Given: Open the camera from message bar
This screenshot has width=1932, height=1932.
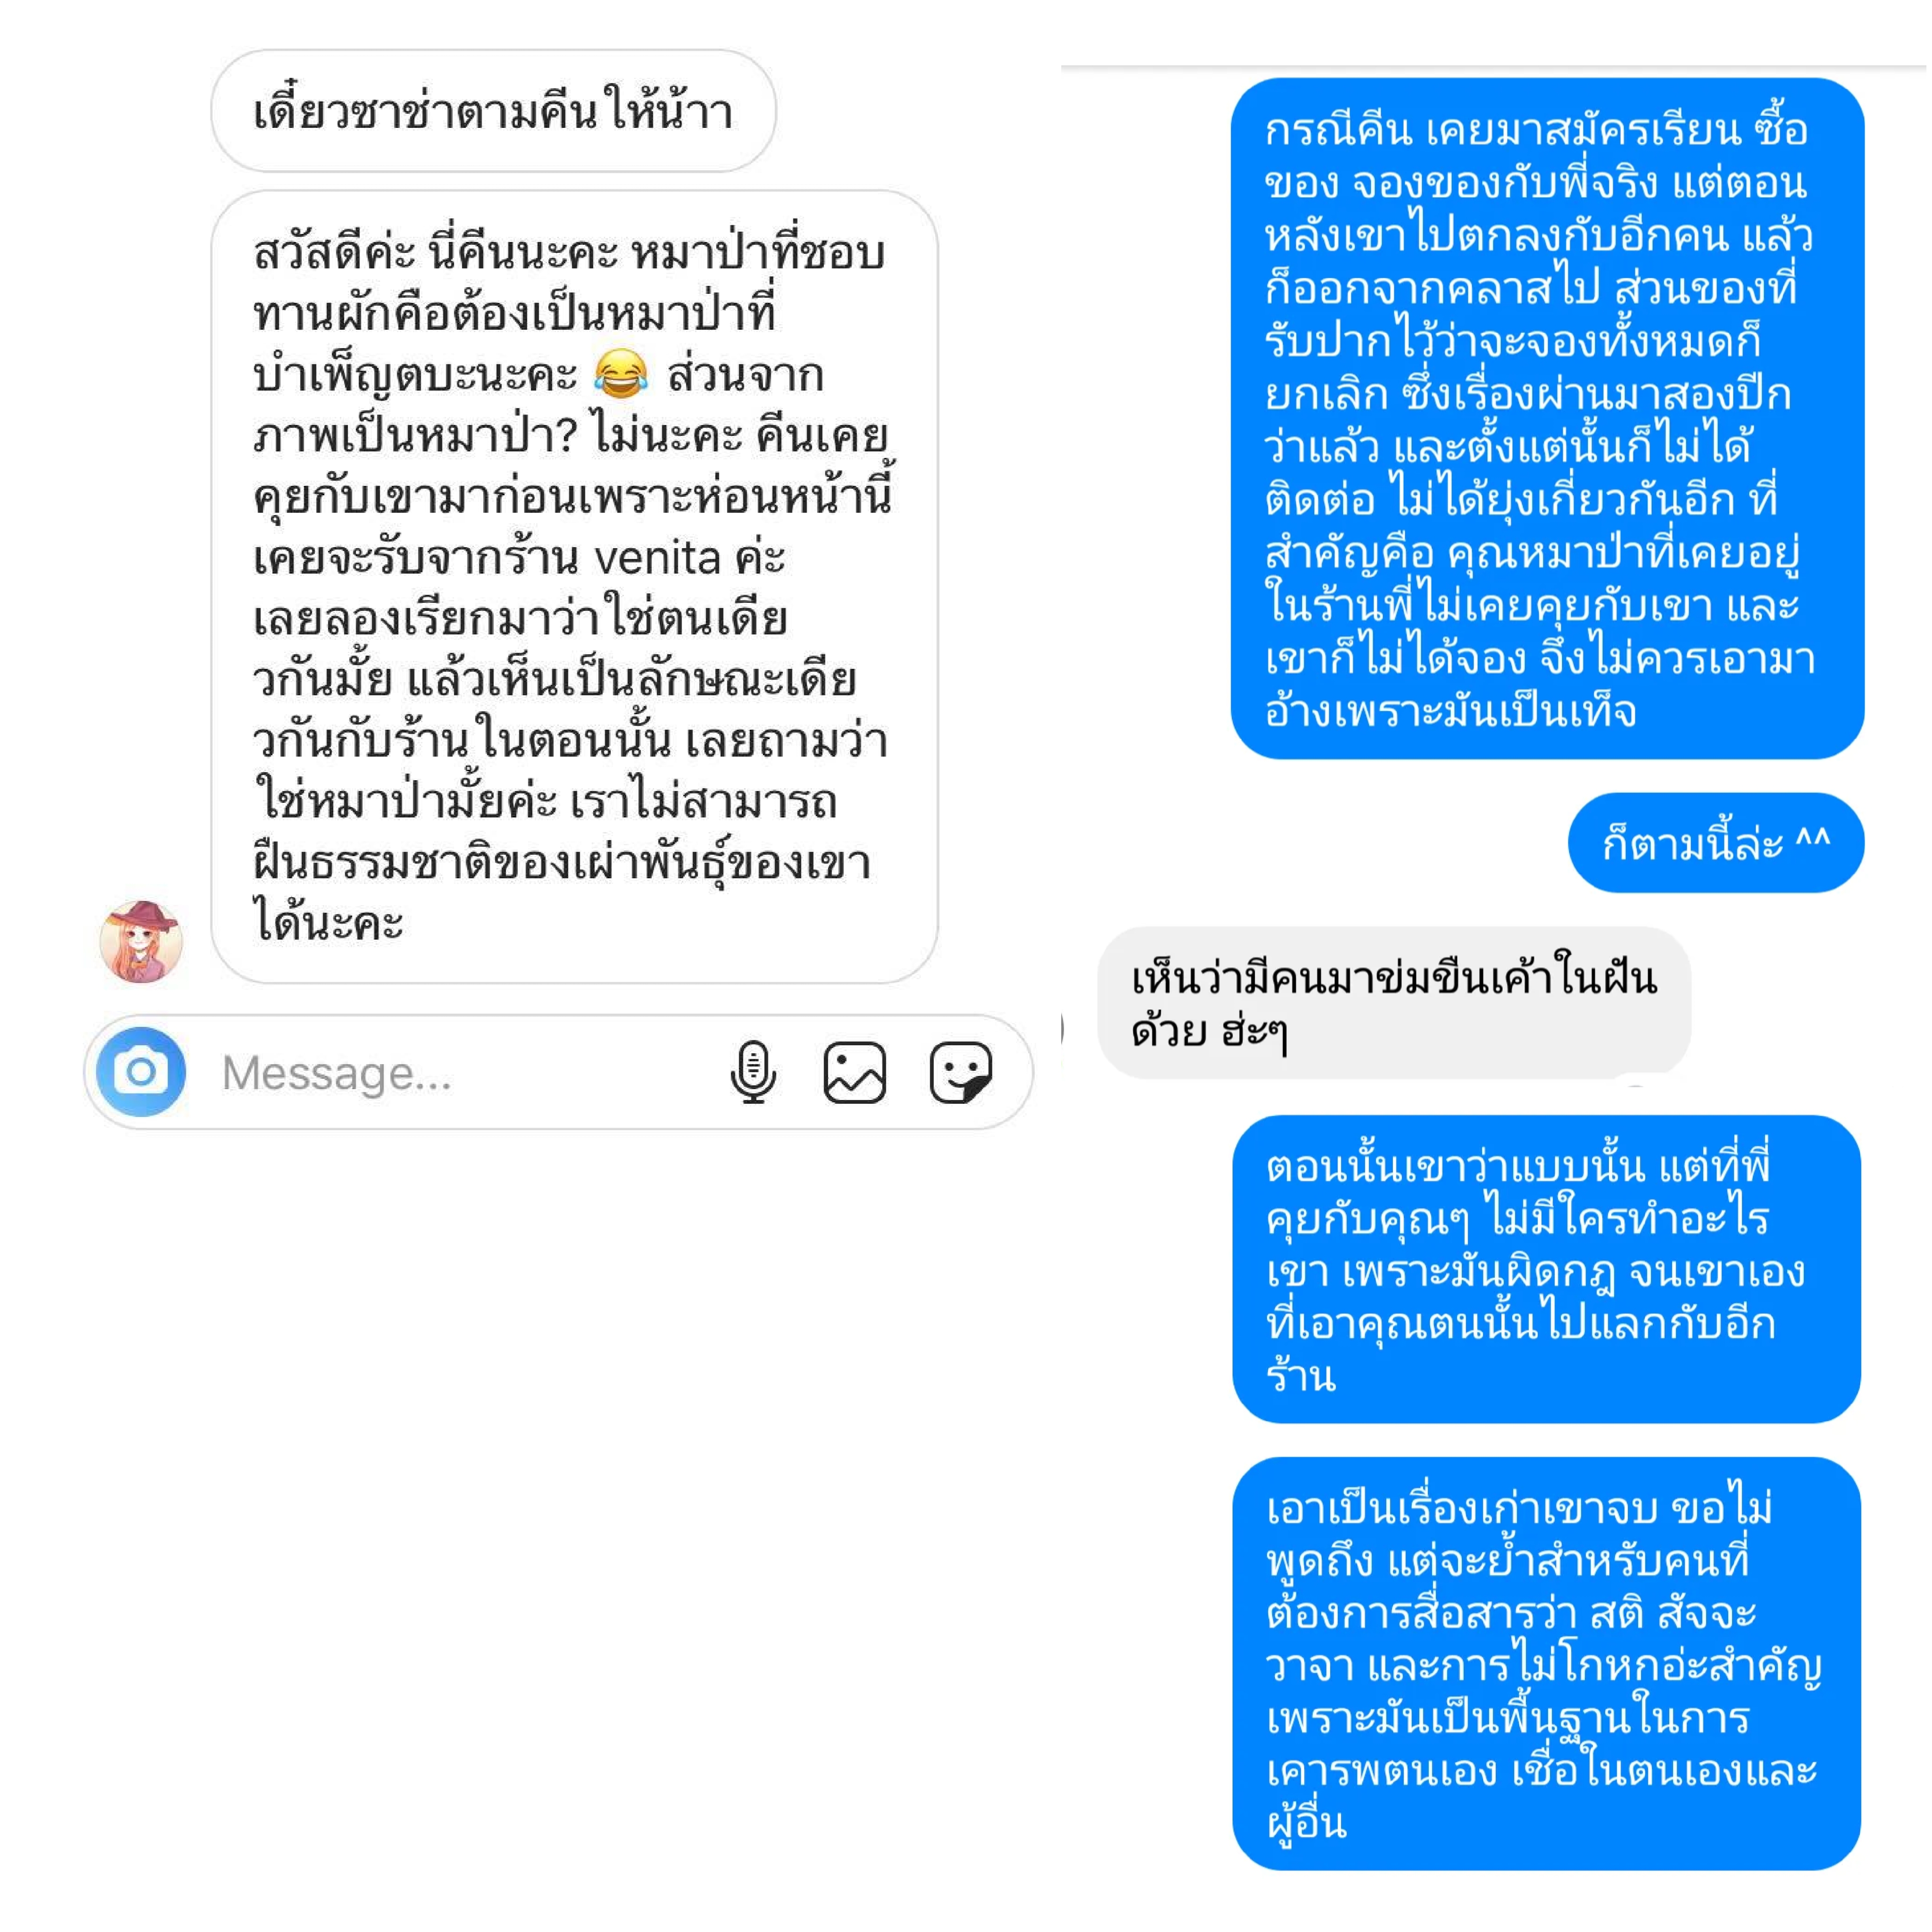Looking at the screenshot, I should click(x=141, y=1072).
